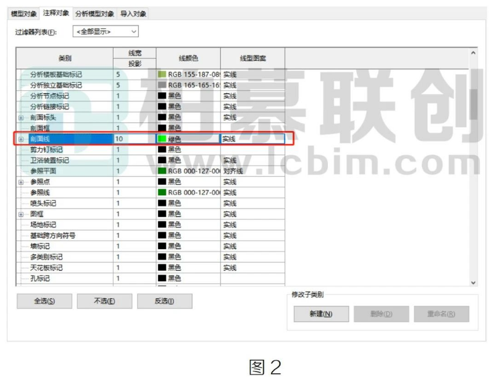Click the black color swatch of 喷头标记
489x377 pixels.
click(x=162, y=203)
